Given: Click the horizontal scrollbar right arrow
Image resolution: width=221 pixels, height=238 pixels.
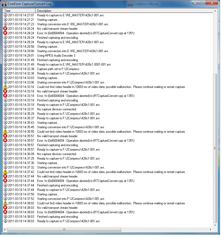Looking at the screenshot, I should (210, 230).
